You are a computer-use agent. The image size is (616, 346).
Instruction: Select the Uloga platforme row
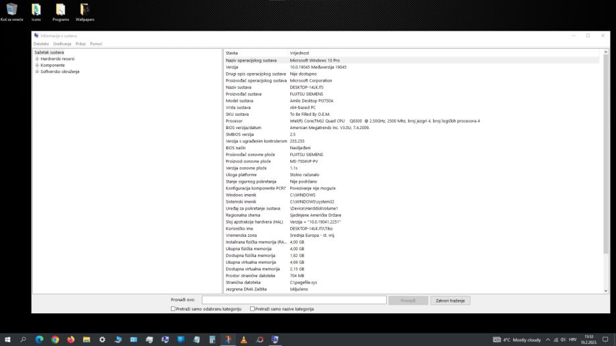click(x=412, y=175)
